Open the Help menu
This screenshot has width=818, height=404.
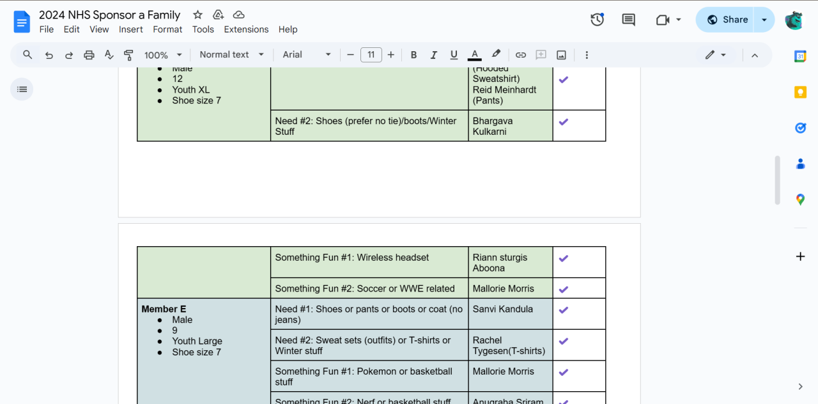(x=288, y=29)
